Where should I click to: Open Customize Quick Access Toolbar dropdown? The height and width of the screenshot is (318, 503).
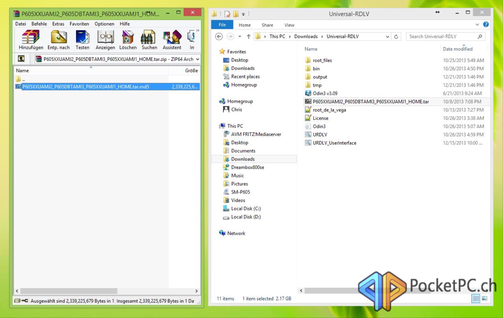pos(243,14)
